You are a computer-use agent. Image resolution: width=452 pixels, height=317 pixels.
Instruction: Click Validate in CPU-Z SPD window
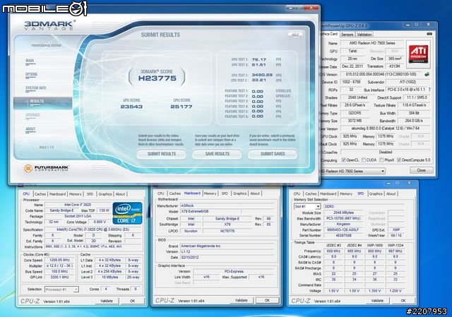[377, 300]
